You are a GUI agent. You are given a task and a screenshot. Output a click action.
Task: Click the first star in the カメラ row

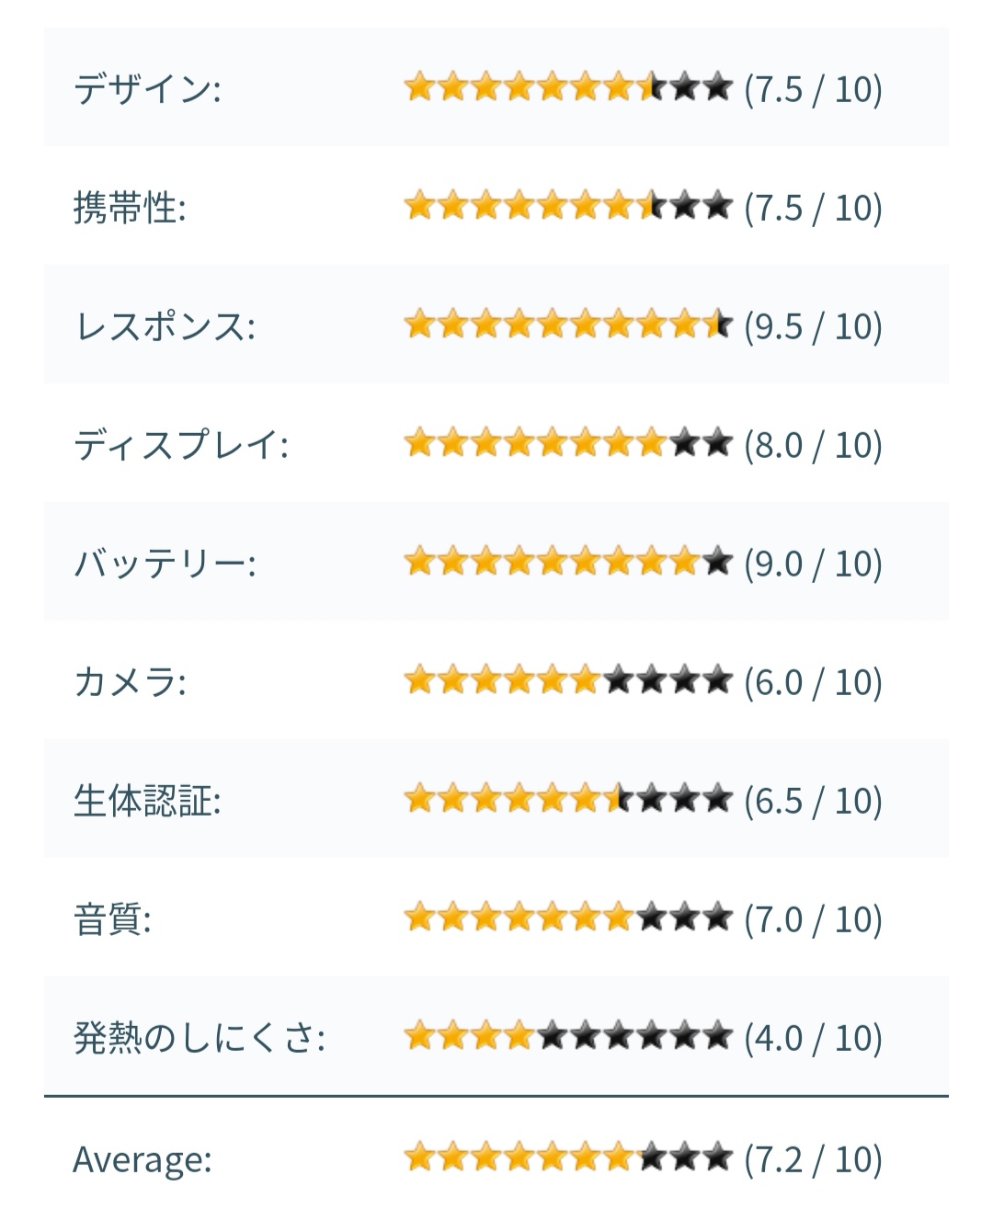[419, 681]
